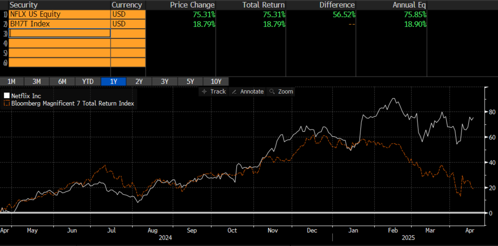
Task: Click the Total Return column header
Action: coord(263,5)
